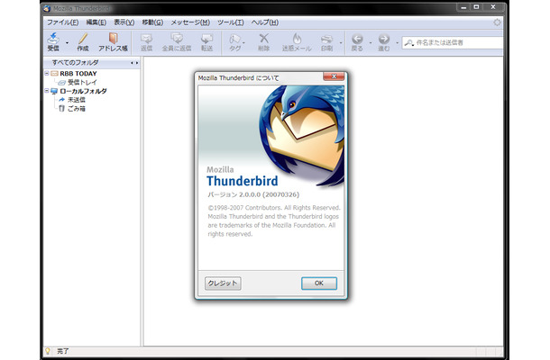Select the 受信トレイ inbox folder
Image resolution: width=550 pixels, height=360 pixels.
tap(82, 82)
